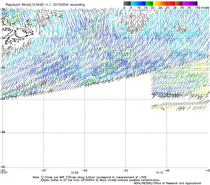Click the '-50' latitude label at top left
210x185 pixels.
[x=3, y=9]
